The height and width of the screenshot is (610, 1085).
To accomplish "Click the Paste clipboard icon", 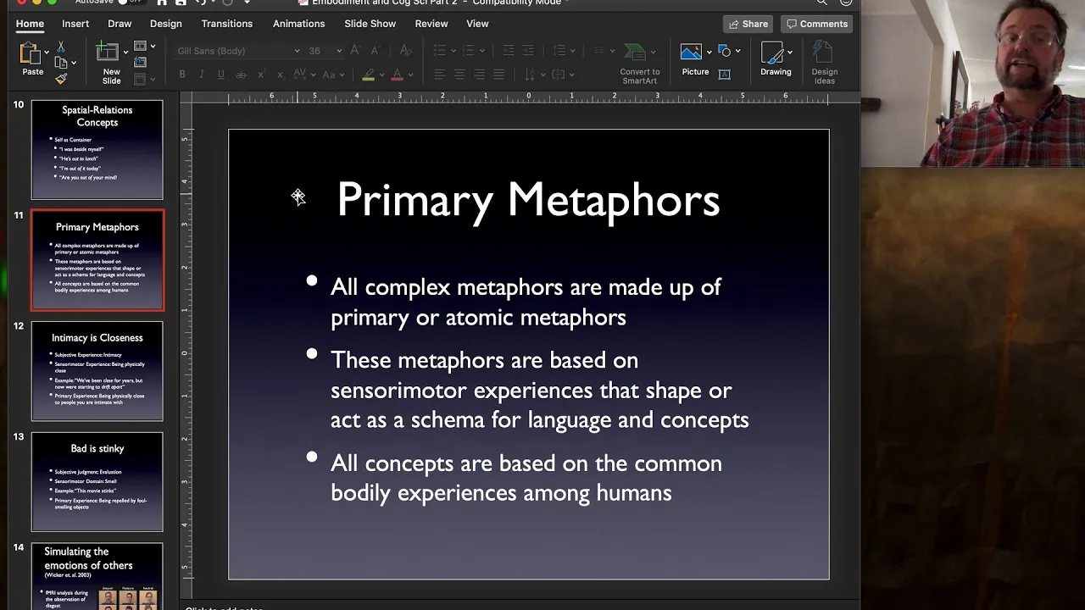I will [x=31, y=53].
